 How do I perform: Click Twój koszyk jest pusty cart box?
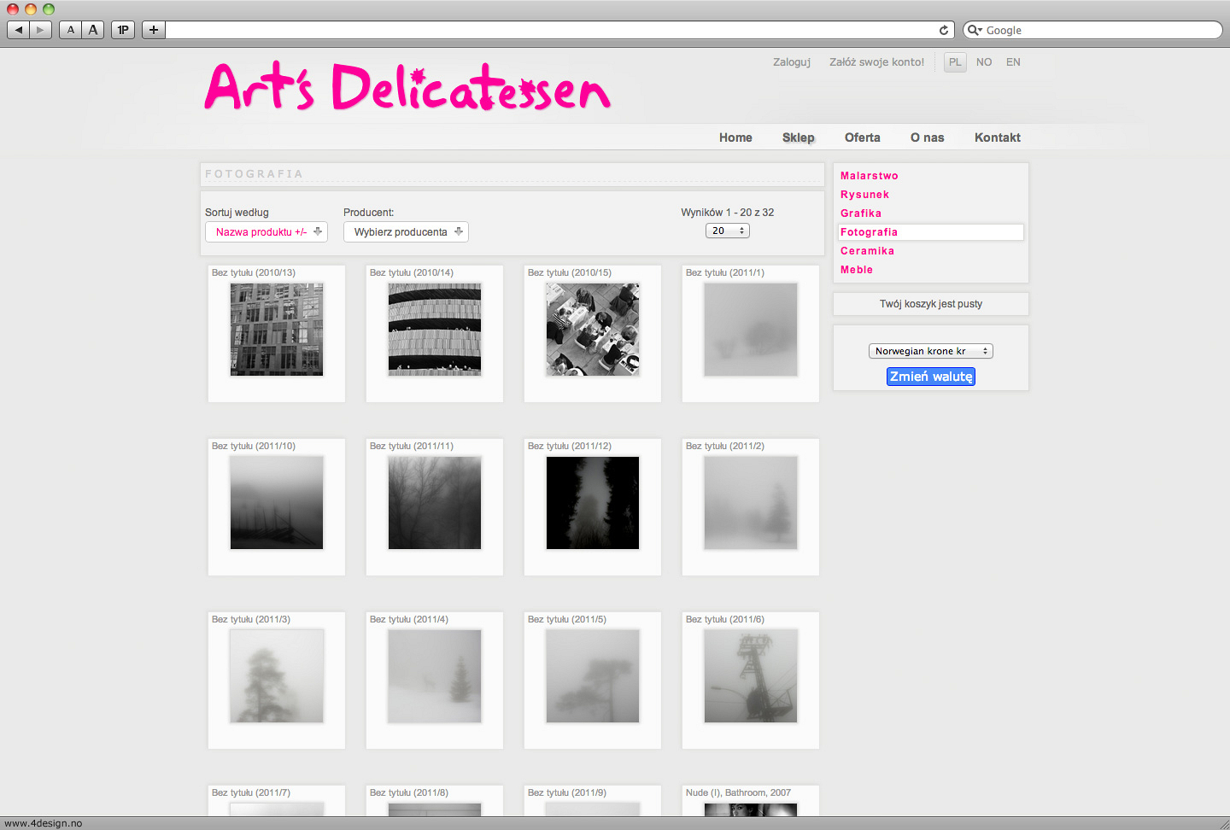click(931, 304)
